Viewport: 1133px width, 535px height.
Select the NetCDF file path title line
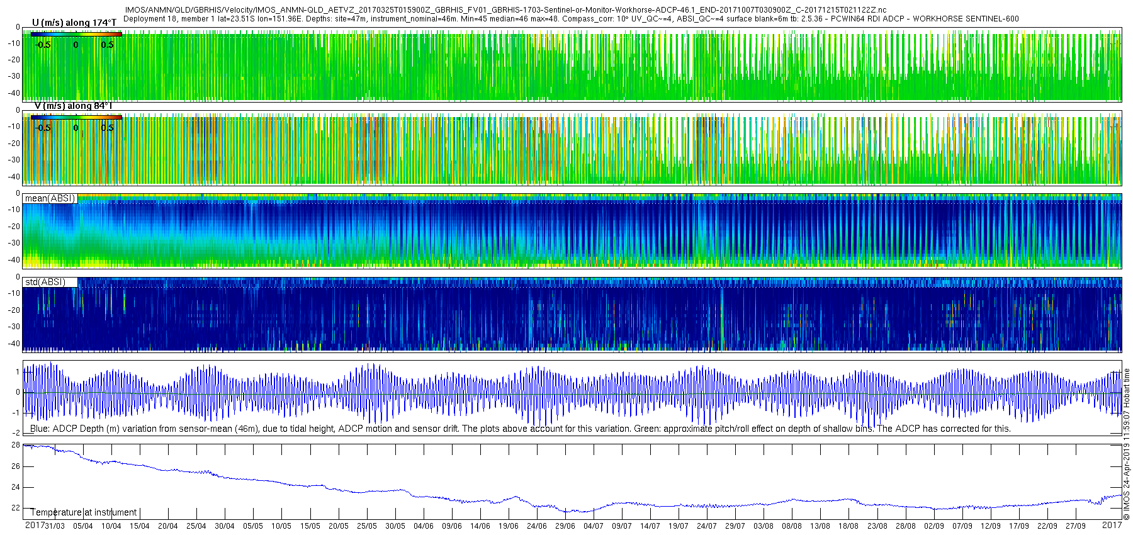click(505, 10)
